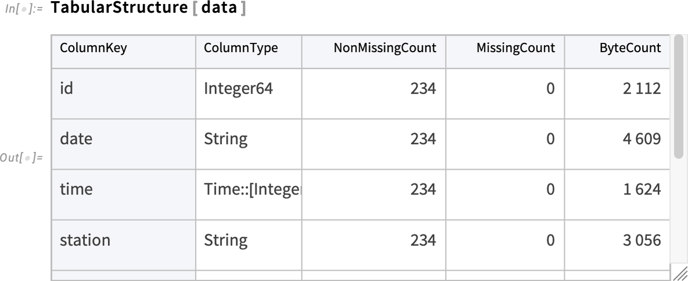Viewport: 688px width, 281px height.
Task: Click the 3 056 byte count value
Action: (642, 240)
